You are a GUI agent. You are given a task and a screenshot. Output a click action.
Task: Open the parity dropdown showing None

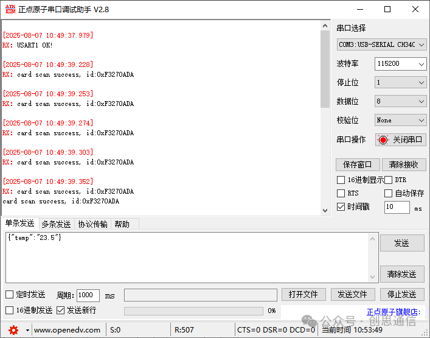pos(400,120)
